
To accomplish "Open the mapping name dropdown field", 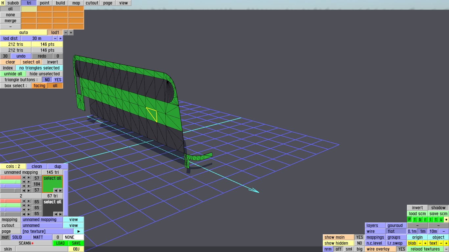I will click(42, 220).
